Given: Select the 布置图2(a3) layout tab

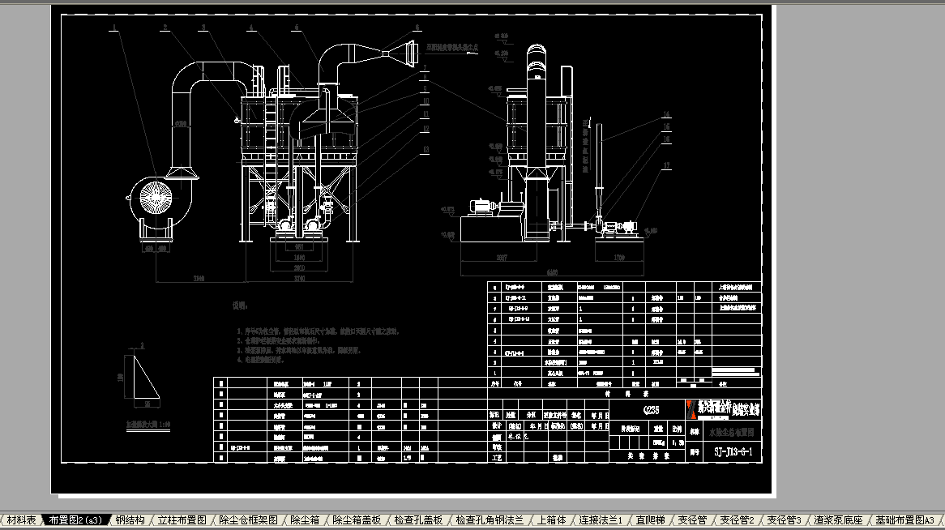Looking at the screenshot, I should [75, 519].
